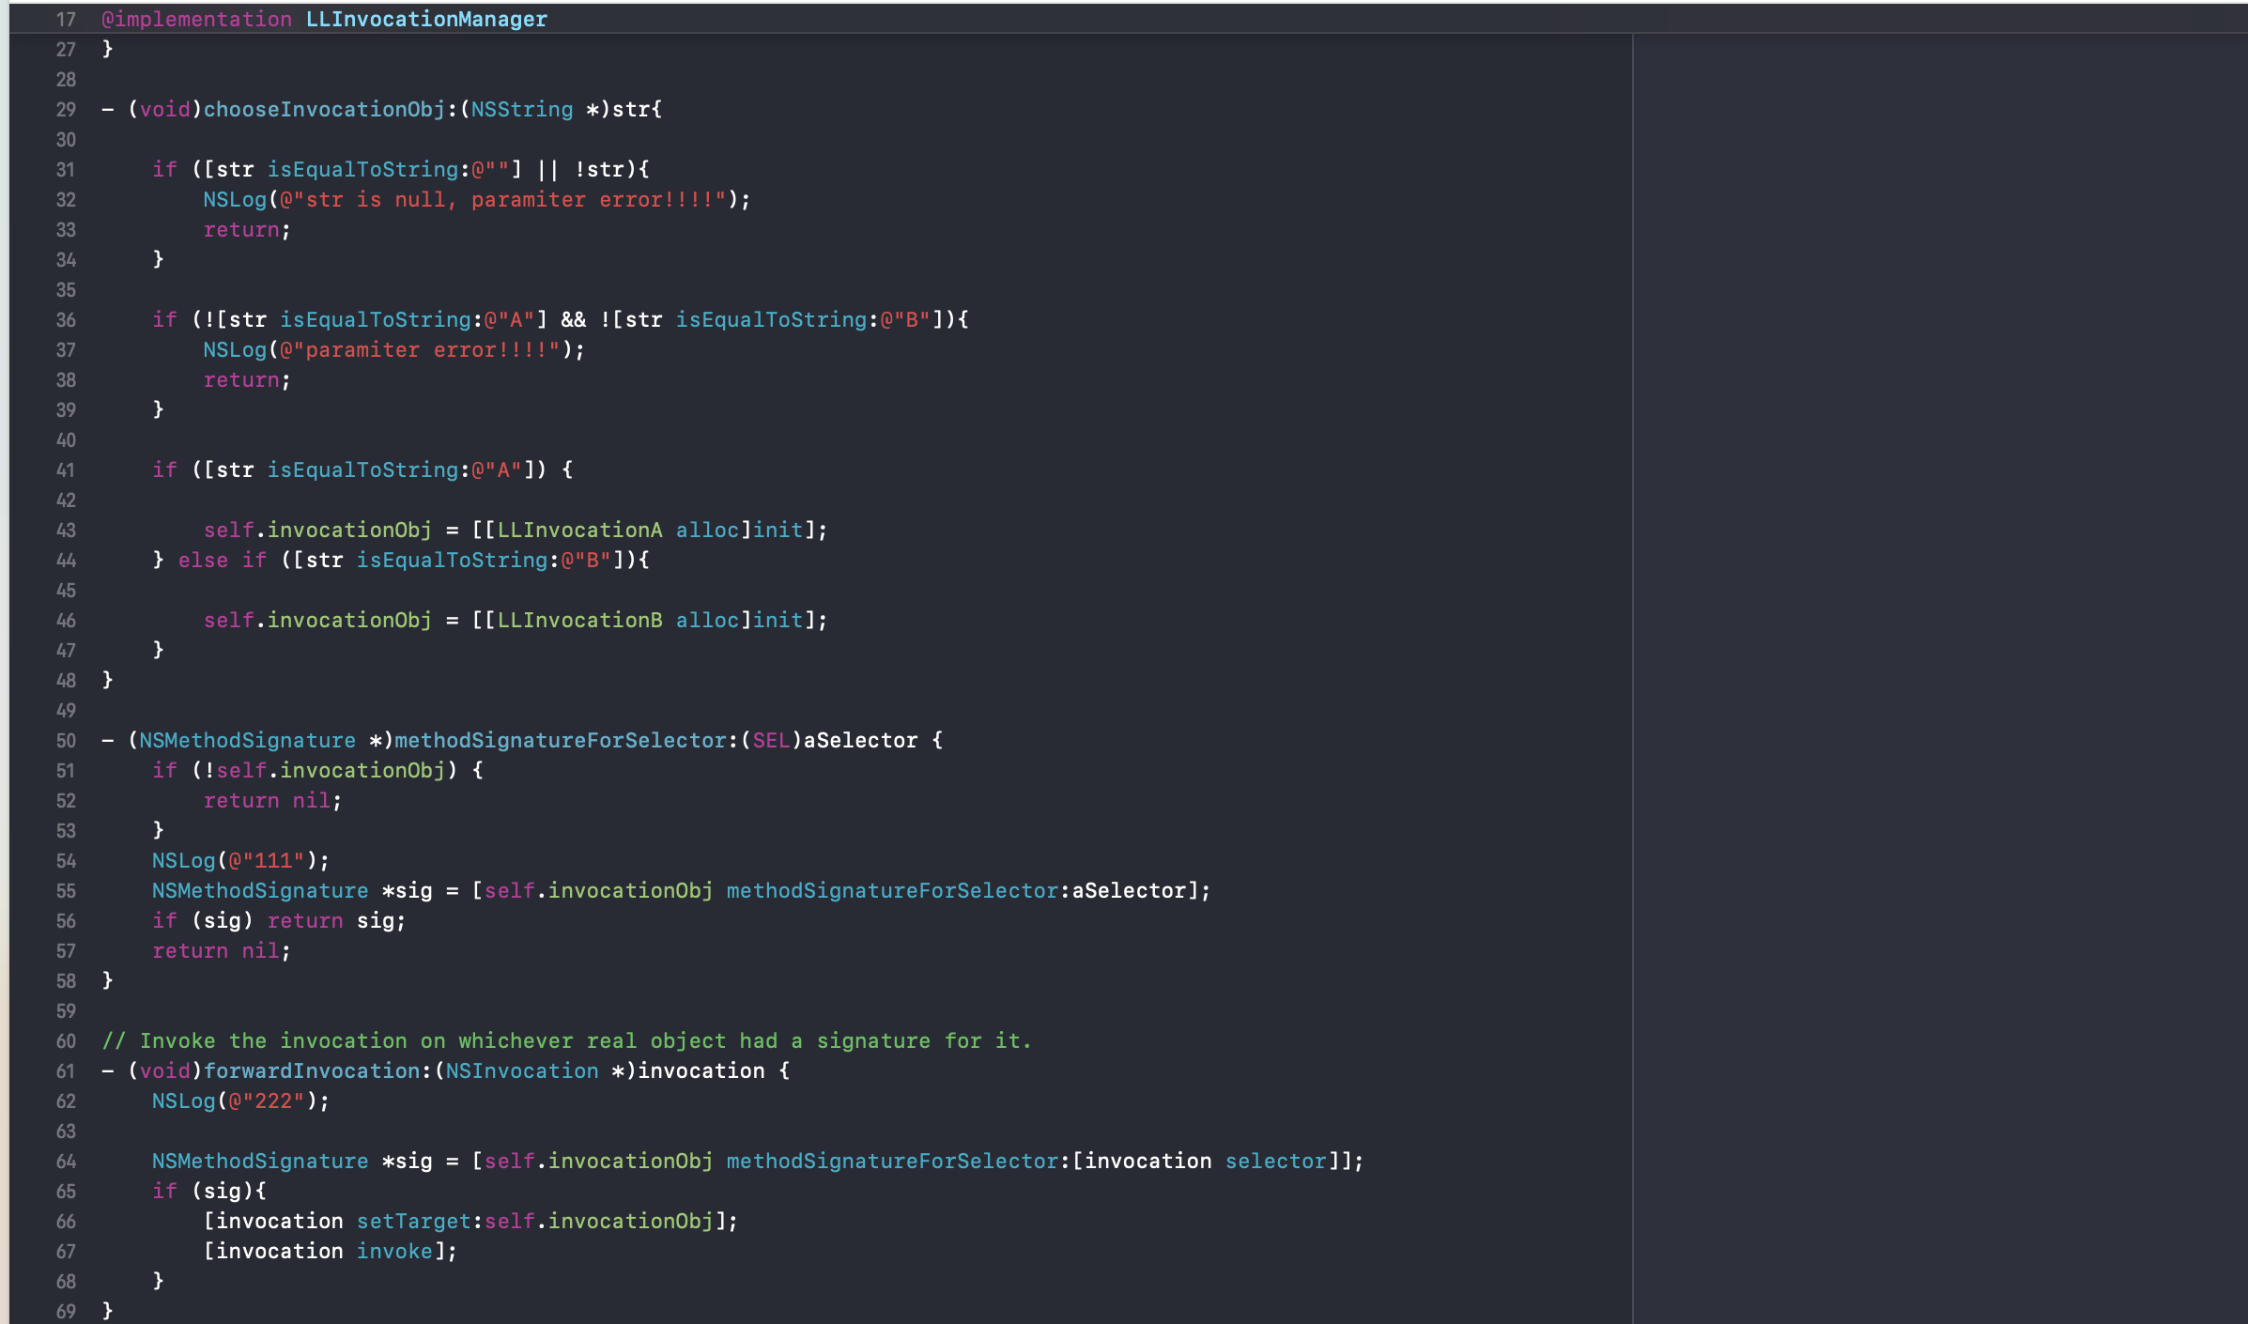Click the SEL type on line 50
2248x1324 pixels.
[772, 740]
